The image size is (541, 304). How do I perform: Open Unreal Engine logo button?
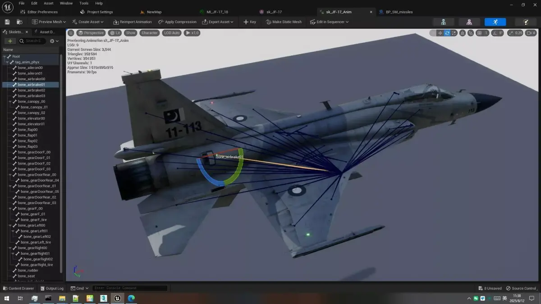7,7
